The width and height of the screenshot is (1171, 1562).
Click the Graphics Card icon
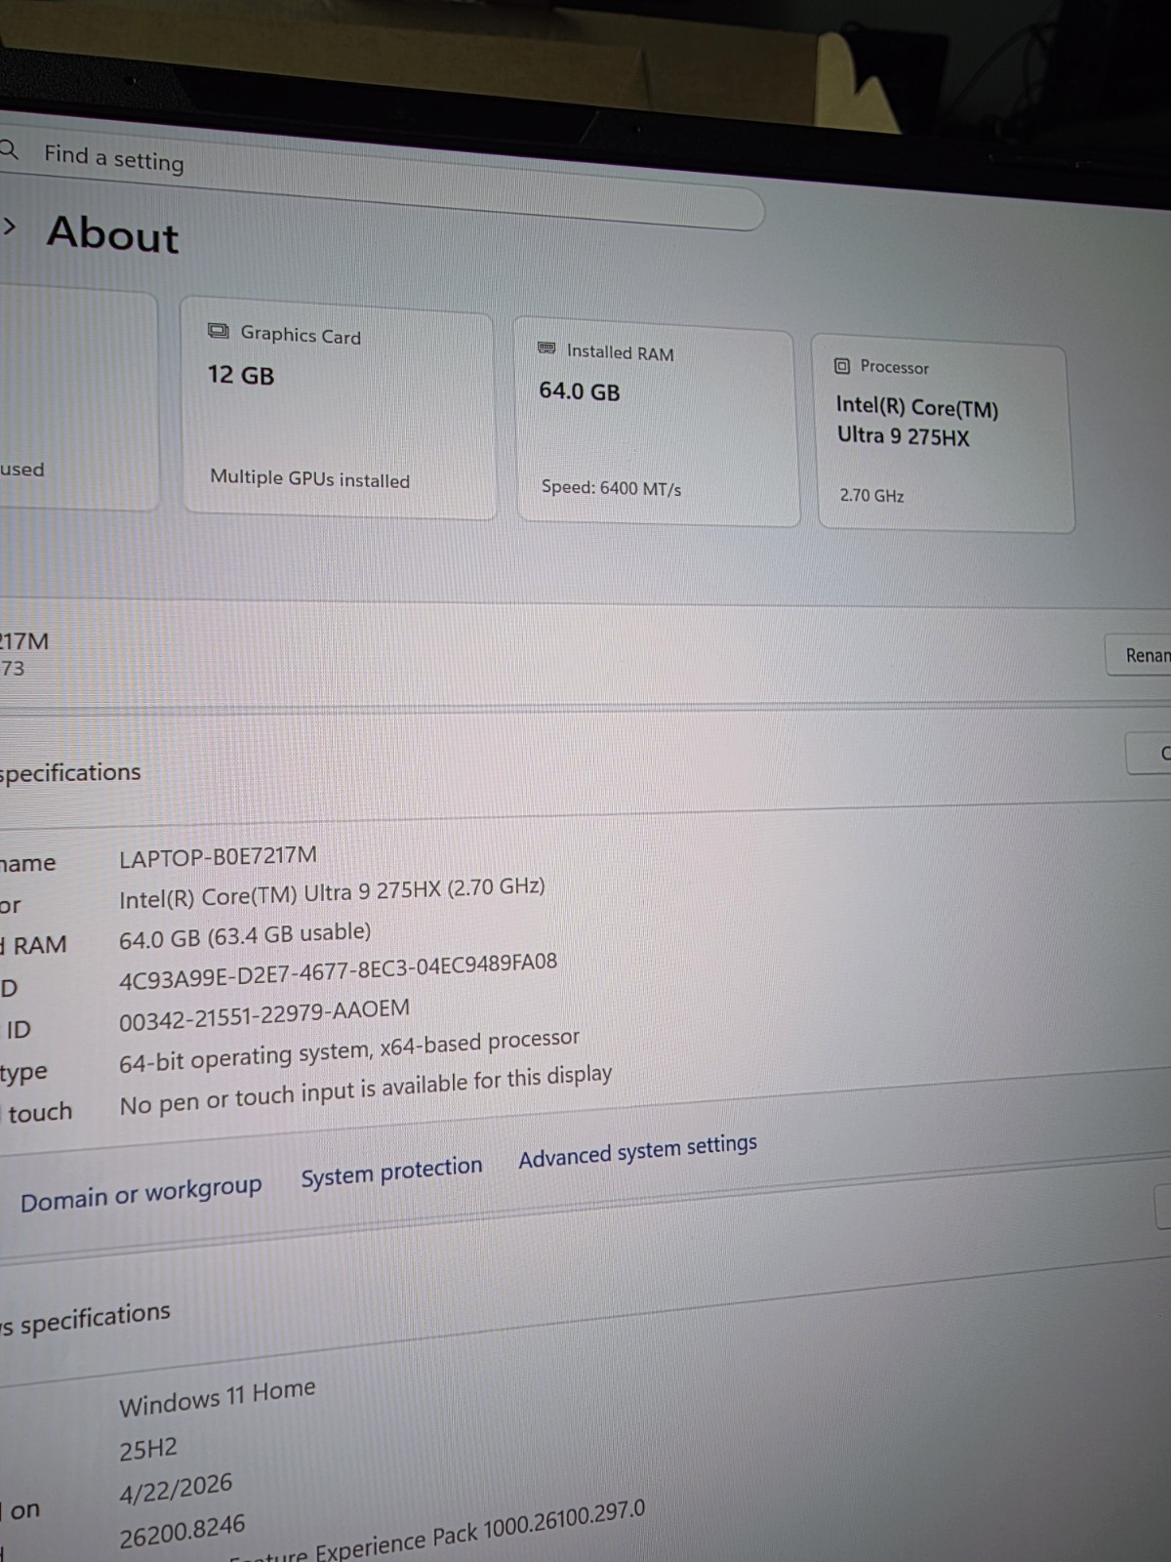219,331
